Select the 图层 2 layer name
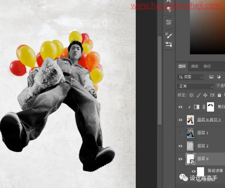This screenshot has height=188, width=225. [x=203, y=146]
